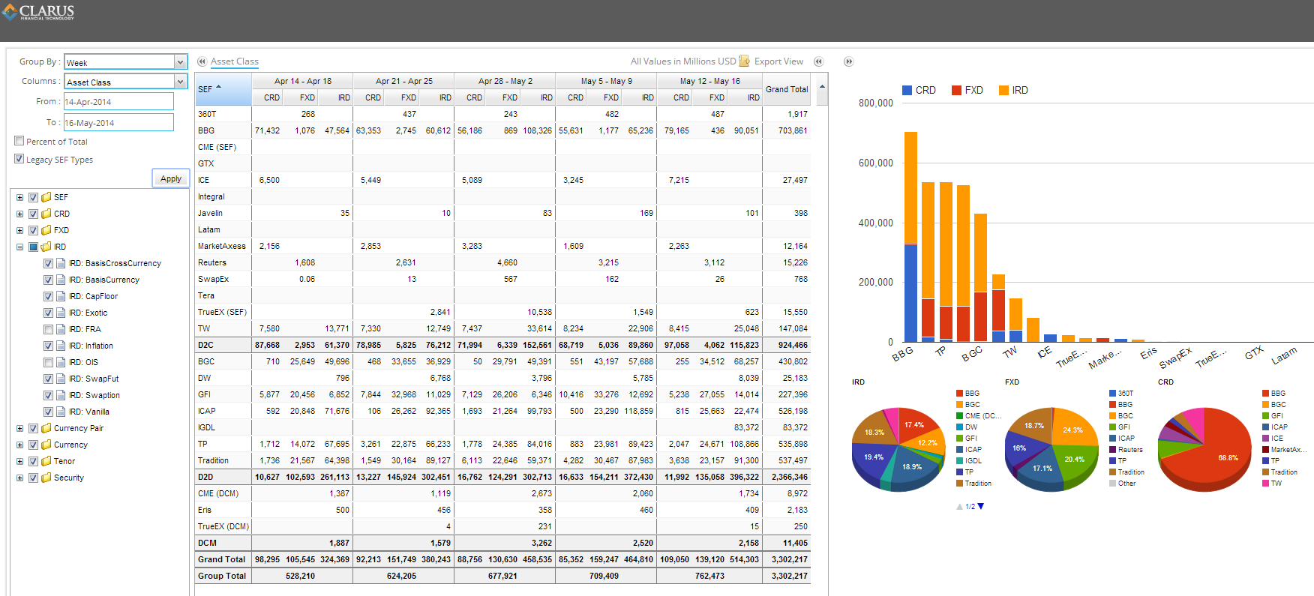Screen dimensions: 1314x596
Task: Click the To date field
Action: click(x=118, y=122)
